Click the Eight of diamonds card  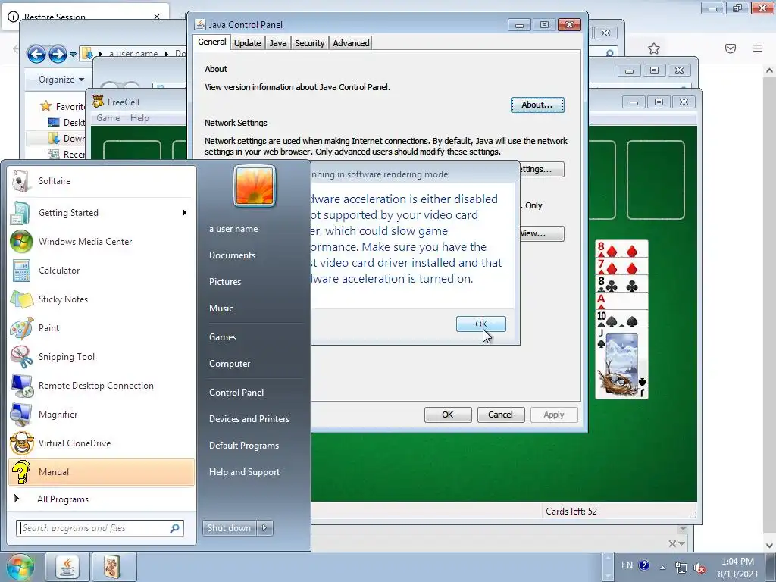click(621, 249)
